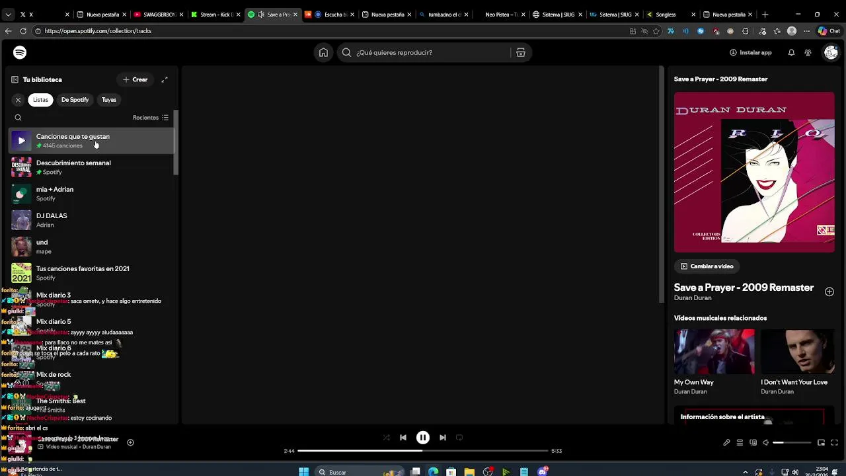
Task: Open a new browser tab with plus
Action: pos(765,15)
